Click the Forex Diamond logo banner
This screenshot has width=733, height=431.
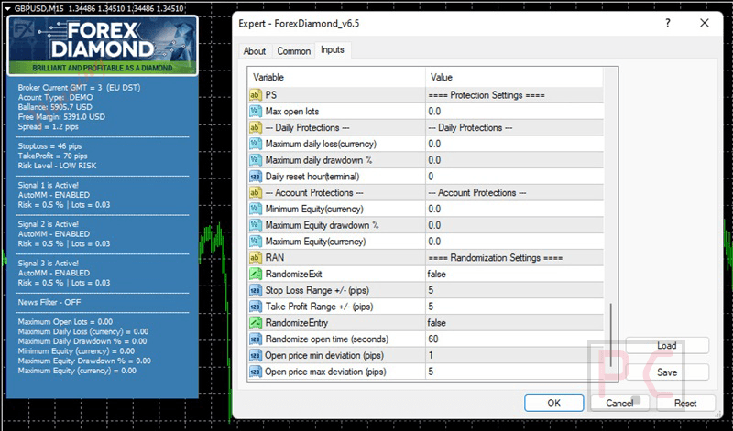click(x=103, y=45)
